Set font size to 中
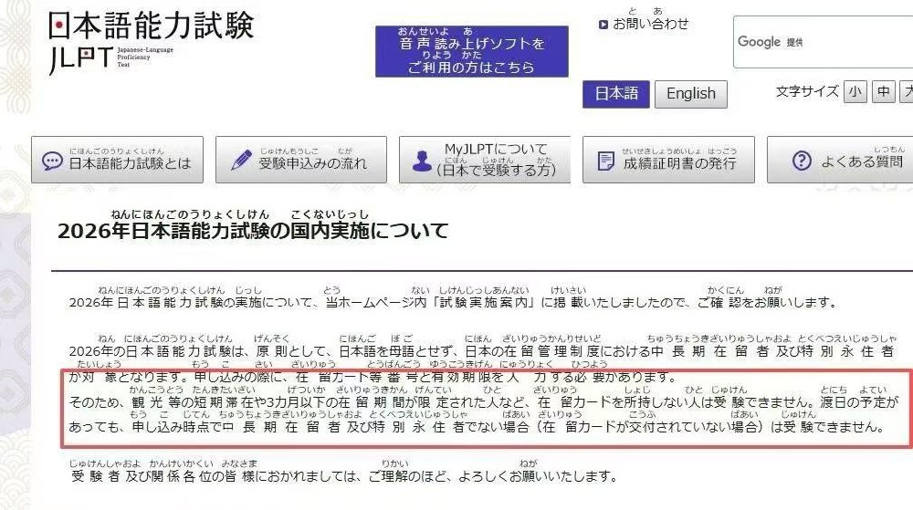This screenshot has width=913, height=510. click(x=883, y=92)
